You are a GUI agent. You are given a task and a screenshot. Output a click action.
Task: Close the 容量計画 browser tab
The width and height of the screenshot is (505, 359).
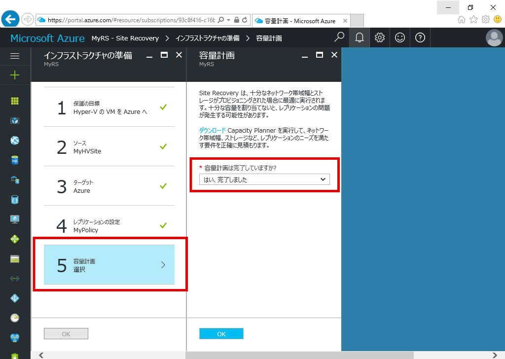345,21
